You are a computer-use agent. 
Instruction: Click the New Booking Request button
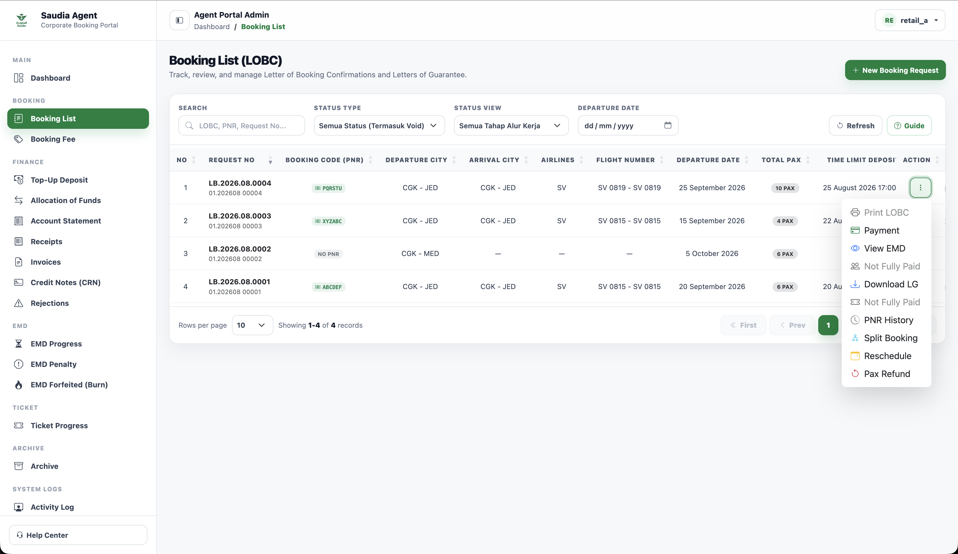[x=895, y=70]
